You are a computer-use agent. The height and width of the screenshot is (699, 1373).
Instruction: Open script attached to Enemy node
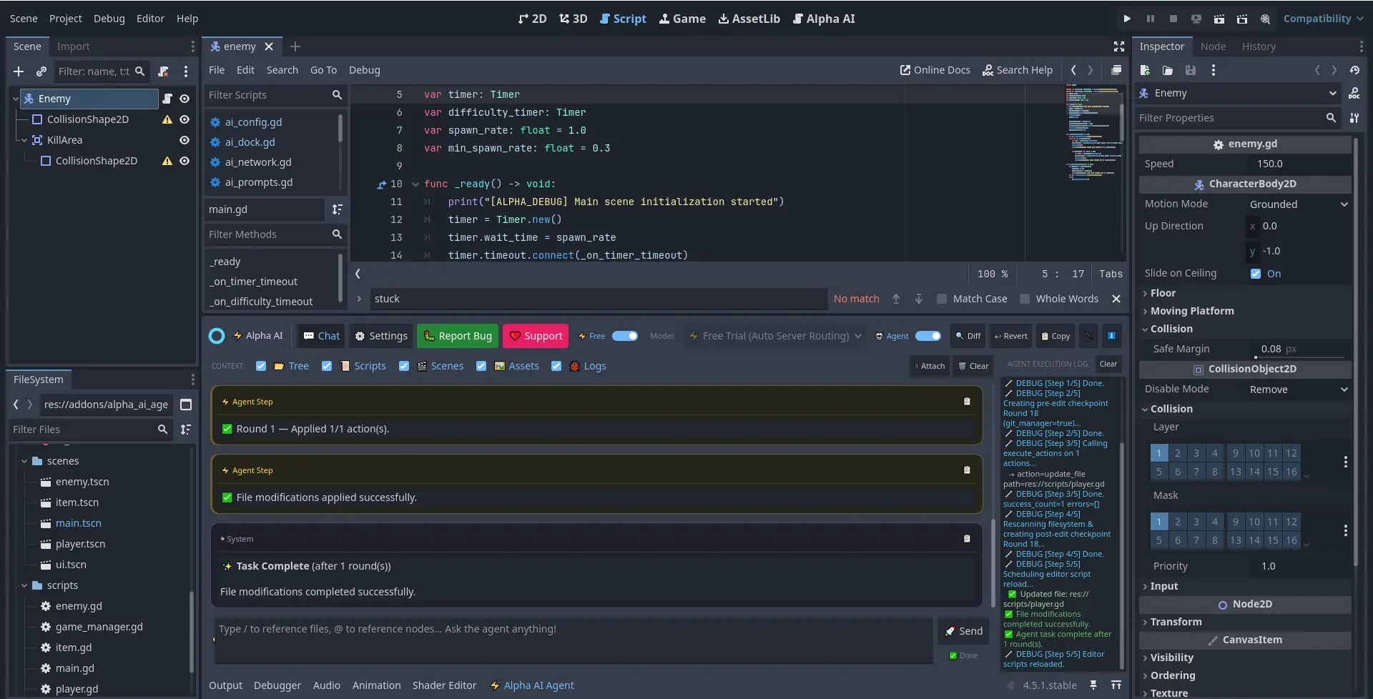click(167, 99)
